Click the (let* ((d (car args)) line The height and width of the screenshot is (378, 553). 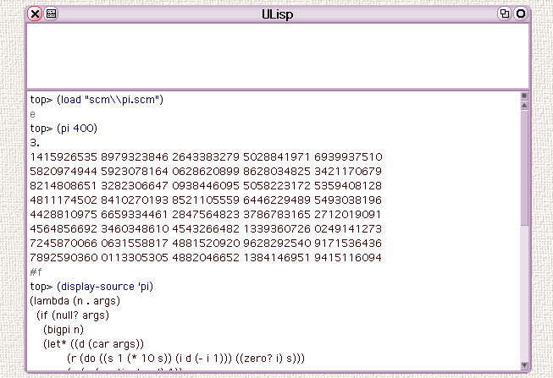(x=93, y=344)
